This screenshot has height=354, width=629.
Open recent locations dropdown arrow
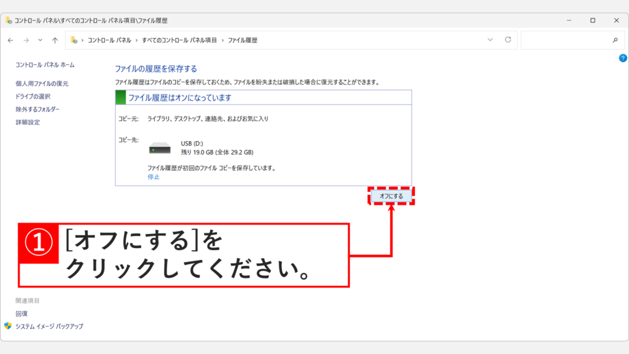pyautogui.click(x=40, y=40)
